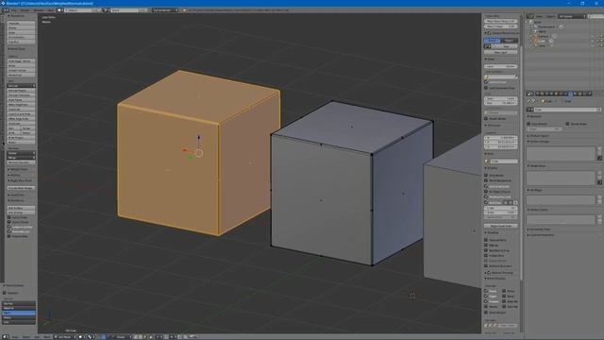Click the Loop Cut and Slide button

click(21, 114)
